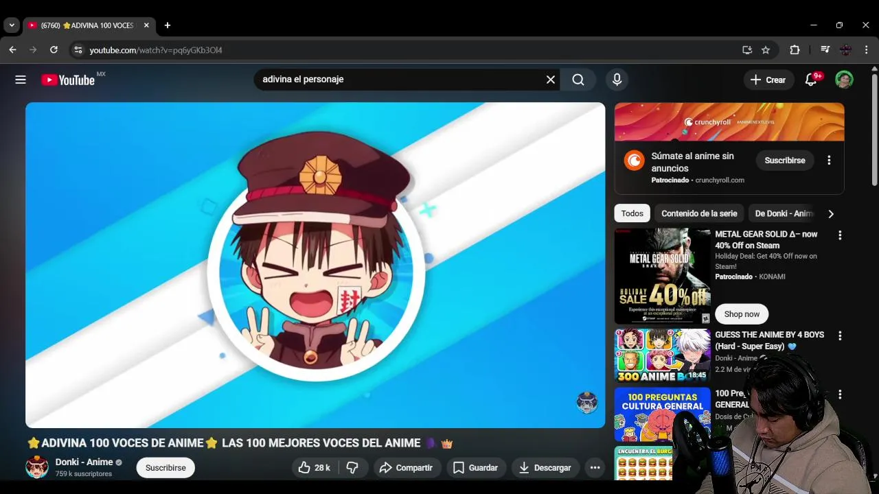
Task: Click crunchyroll.com sponsored link
Action: (x=720, y=180)
